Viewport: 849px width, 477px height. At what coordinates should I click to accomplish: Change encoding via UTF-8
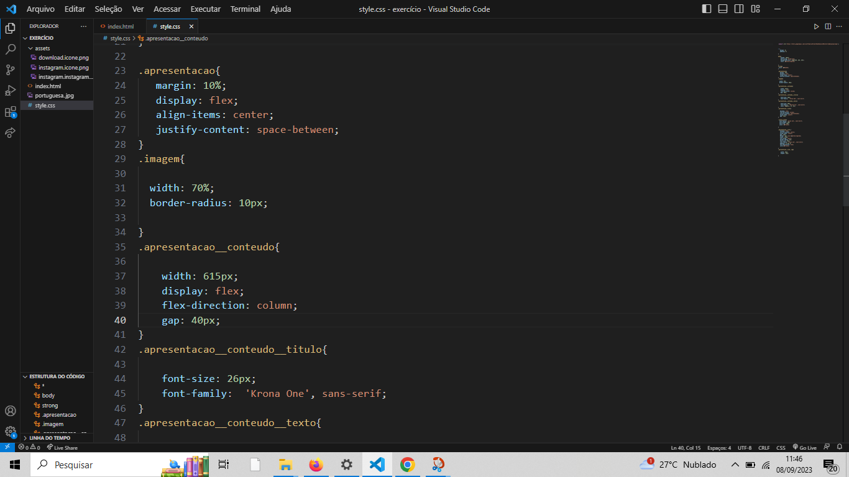745,447
